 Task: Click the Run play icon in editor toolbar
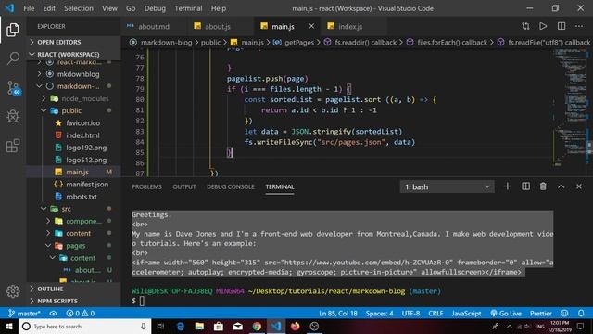(x=543, y=26)
